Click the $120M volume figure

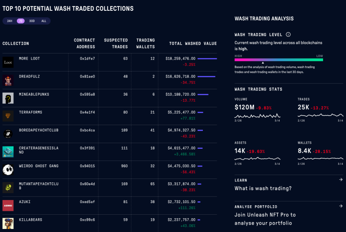click(244, 107)
